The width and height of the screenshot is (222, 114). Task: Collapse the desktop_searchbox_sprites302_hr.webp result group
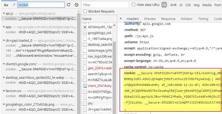coord(4,78)
